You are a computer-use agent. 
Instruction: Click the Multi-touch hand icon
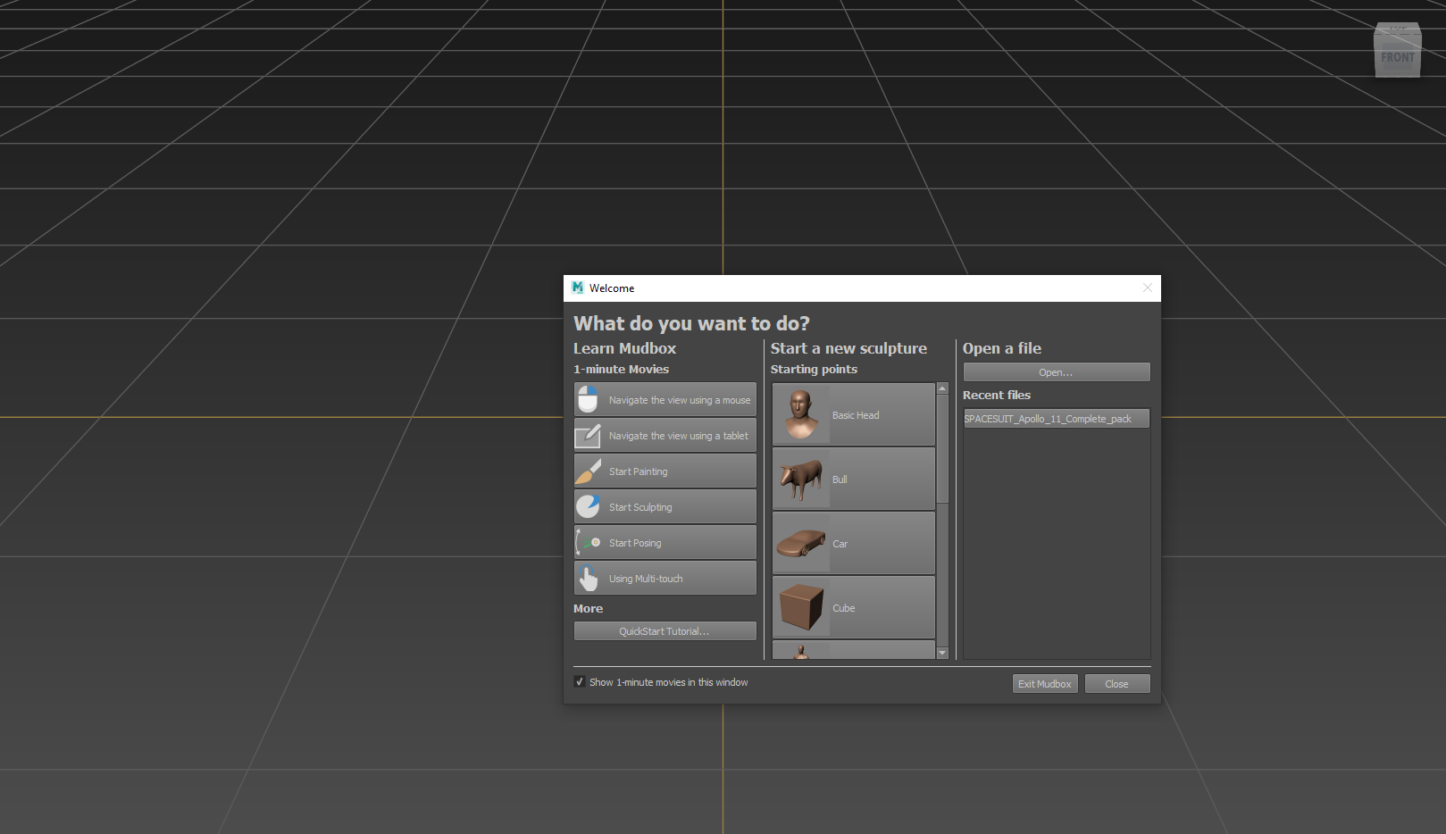click(x=588, y=578)
